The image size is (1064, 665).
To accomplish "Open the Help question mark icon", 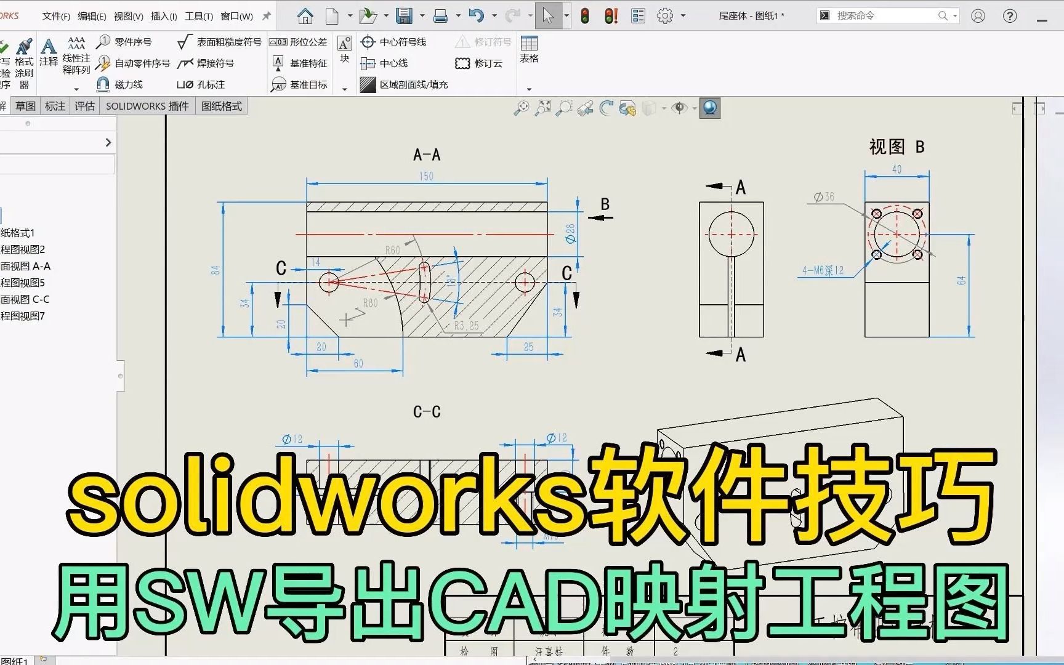I will pyautogui.click(x=1010, y=16).
